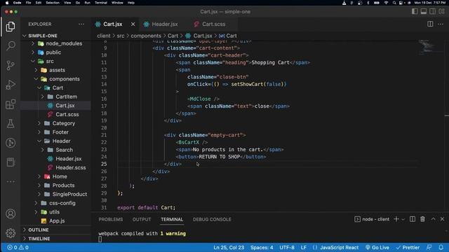
Task: Start Go Live server from status bar
Action: [x=377, y=247]
